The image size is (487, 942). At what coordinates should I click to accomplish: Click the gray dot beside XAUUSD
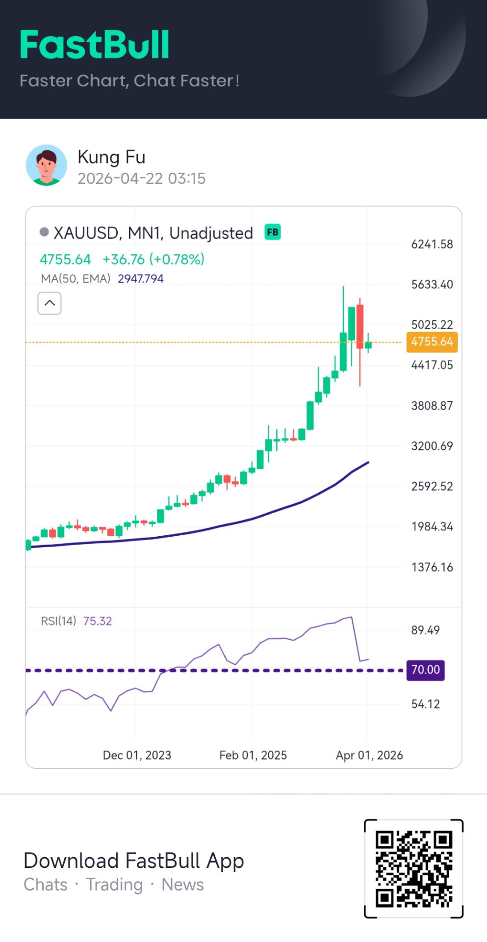click(44, 232)
